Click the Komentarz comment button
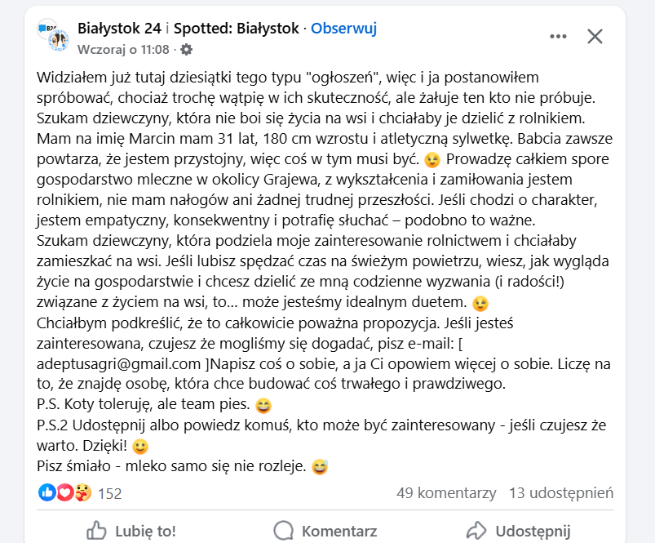This screenshot has height=543, width=655. (326, 530)
